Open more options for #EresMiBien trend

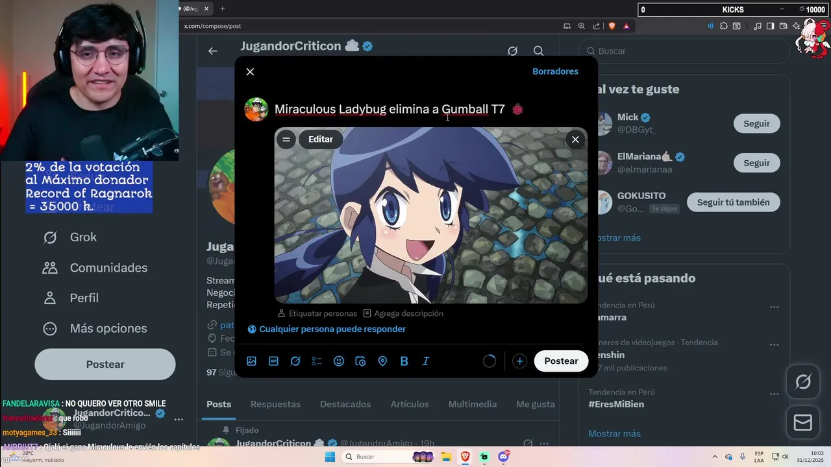coord(774,394)
